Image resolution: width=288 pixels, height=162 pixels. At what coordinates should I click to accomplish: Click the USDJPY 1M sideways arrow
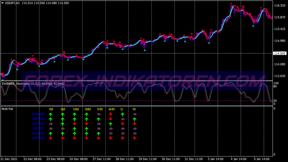tap(51, 128)
